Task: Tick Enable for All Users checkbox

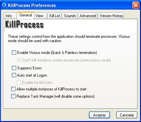Action: pyautogui.click(x=19, y=83)
